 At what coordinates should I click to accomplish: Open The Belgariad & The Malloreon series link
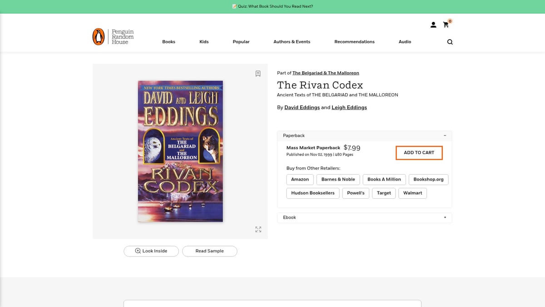326,73
